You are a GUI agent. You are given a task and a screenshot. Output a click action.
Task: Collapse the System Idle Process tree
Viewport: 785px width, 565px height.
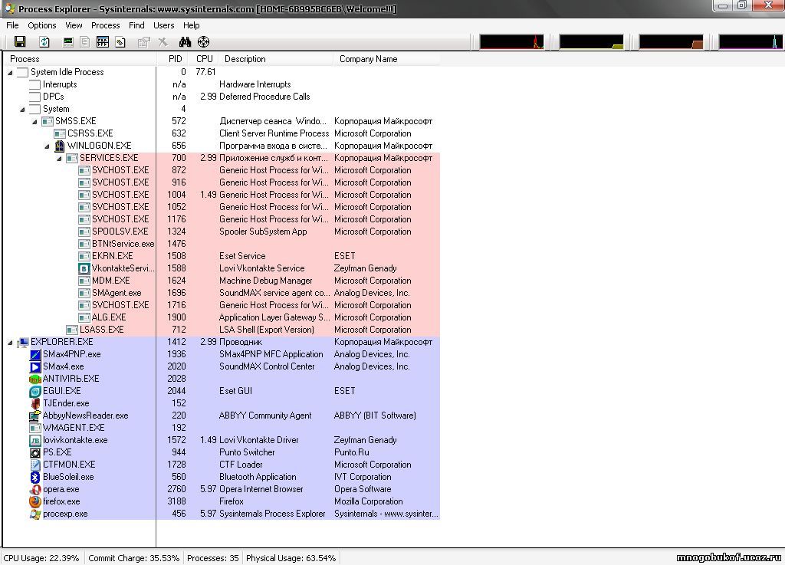[x=10, y=73]
